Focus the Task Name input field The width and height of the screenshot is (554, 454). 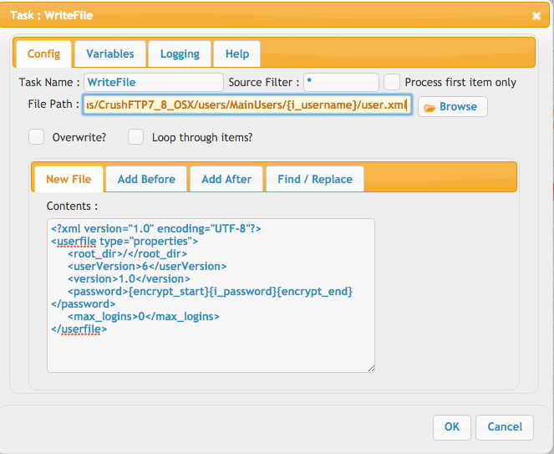(x=154, y=83)
